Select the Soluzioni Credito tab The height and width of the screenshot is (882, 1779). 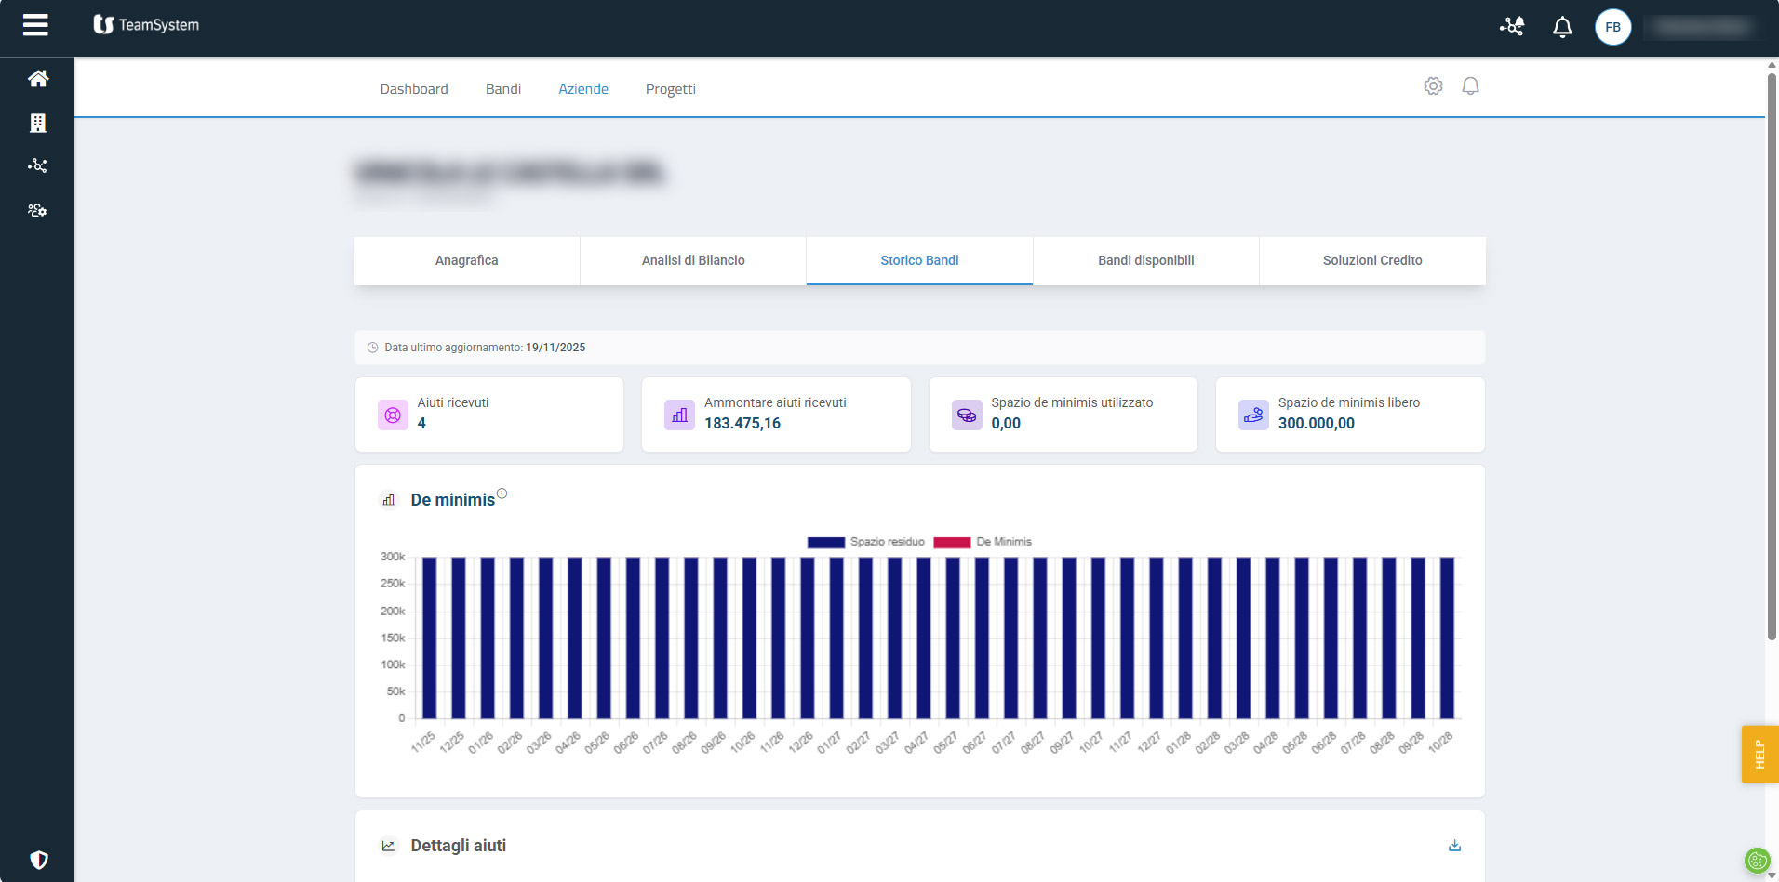1371,260
